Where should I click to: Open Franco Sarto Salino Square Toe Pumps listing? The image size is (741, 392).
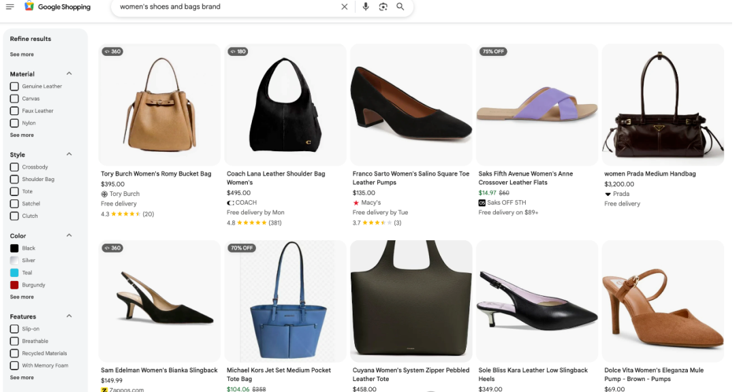[411, 178]
